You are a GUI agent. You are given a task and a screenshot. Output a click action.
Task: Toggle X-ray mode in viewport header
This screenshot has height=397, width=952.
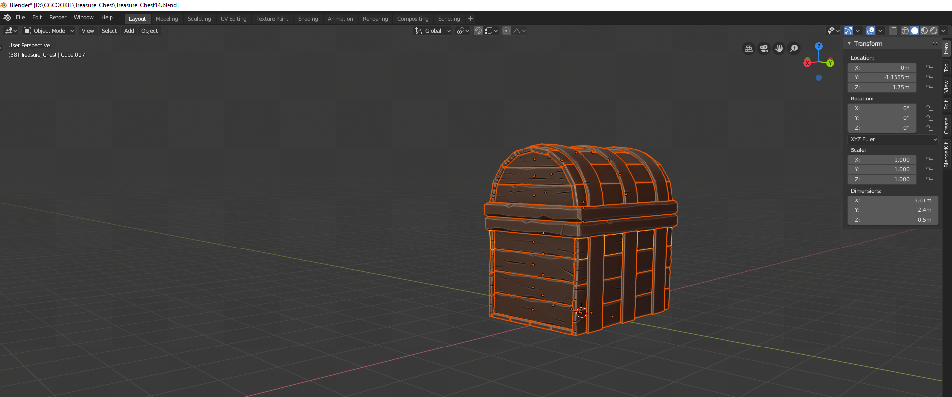point(893,31)
